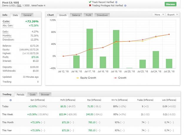Click the Daily label
The height and width of the screenshot is (135, 184).
tap(5, 32)
